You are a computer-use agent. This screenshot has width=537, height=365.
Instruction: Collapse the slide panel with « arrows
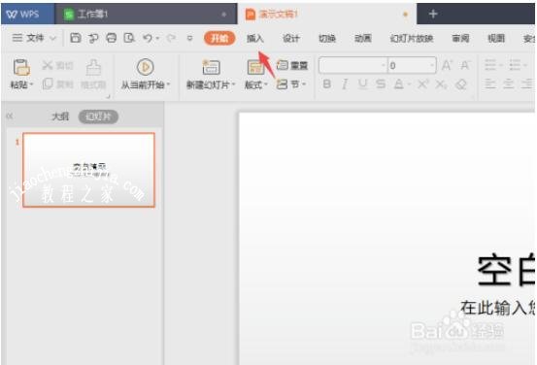pyautogui.click(x=10, y=116)
